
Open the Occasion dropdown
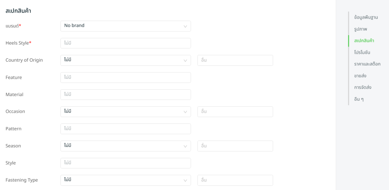(125, 112)
